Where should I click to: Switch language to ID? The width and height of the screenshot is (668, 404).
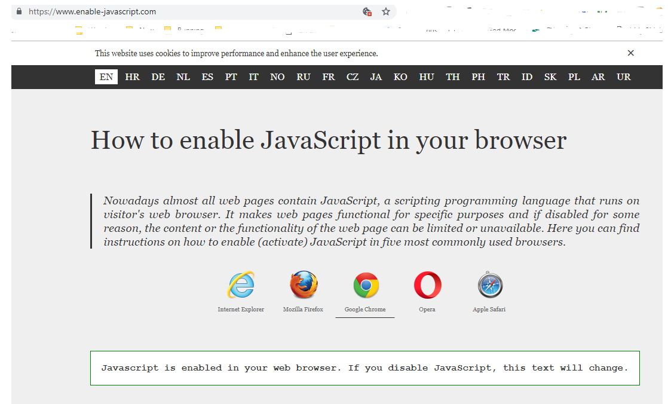(527, 76)
